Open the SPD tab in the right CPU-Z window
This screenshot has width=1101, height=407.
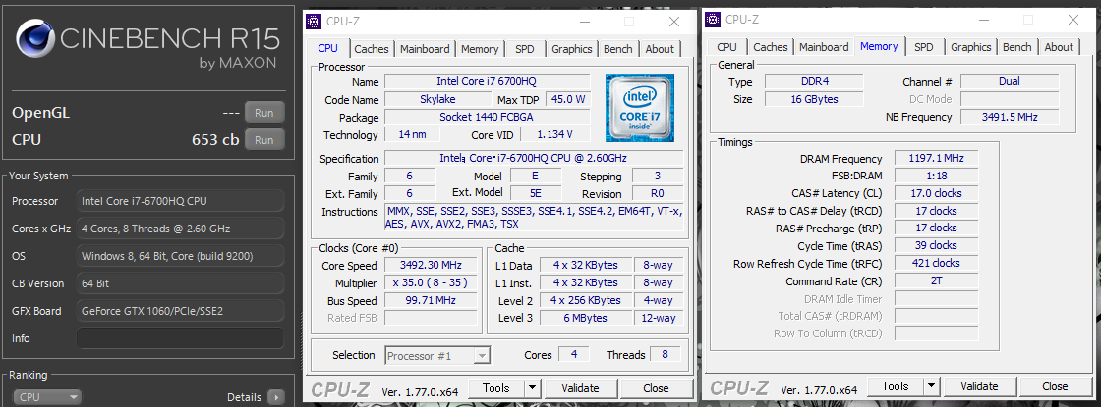pos(923,47)
